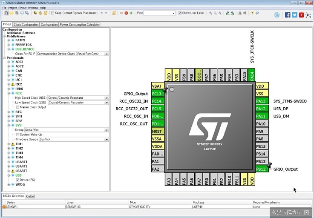Enable Master Clock Output checkbox

click(x=17, y=107)
